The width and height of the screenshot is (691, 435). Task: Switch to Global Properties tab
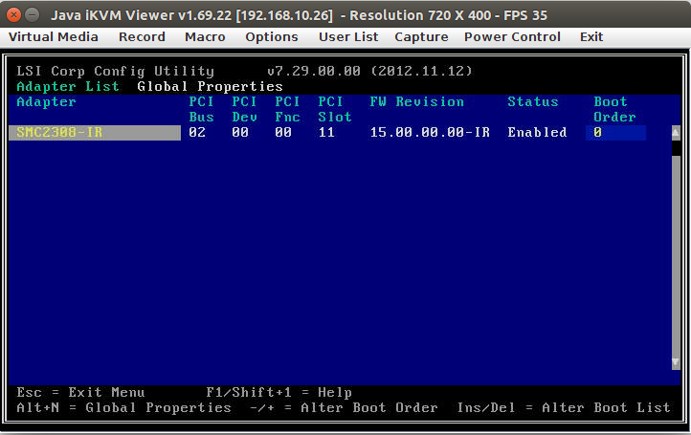pyautogui.click(x=210, y=86)
